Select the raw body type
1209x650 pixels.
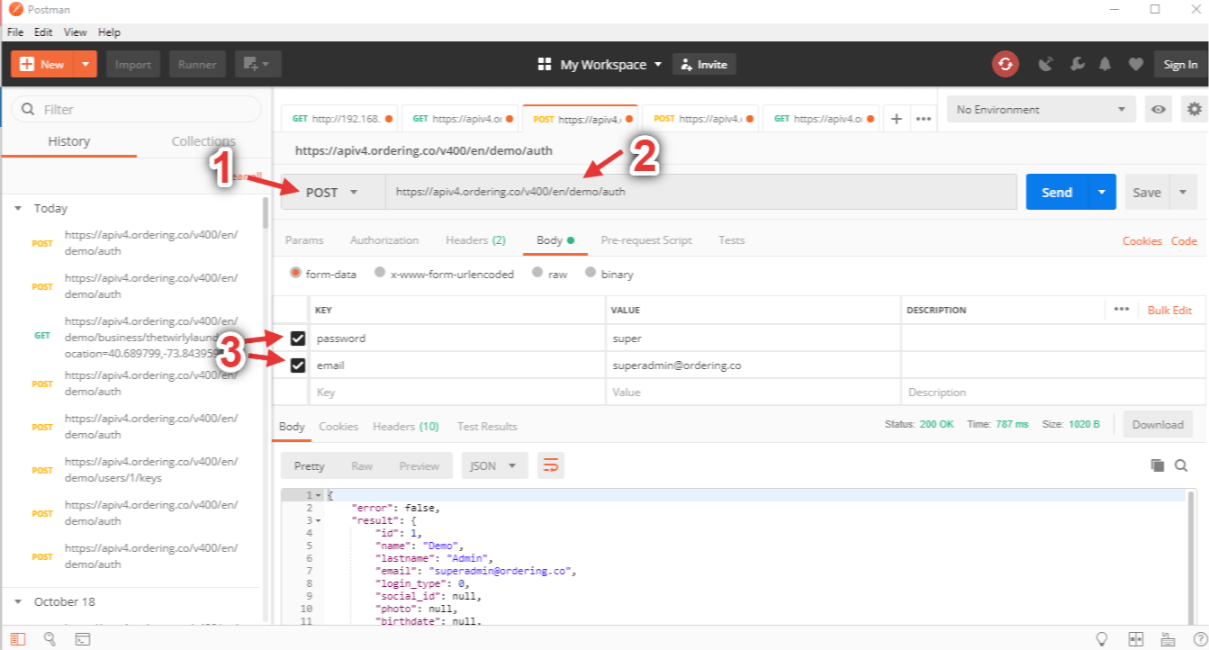point(537,273)
